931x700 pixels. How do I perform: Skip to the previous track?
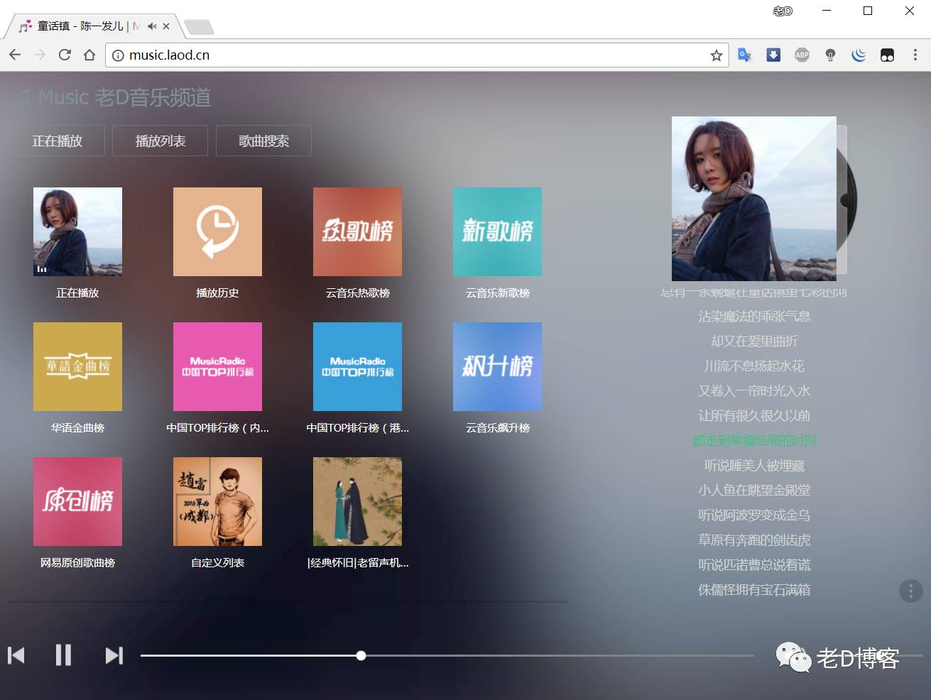[16, 655]
